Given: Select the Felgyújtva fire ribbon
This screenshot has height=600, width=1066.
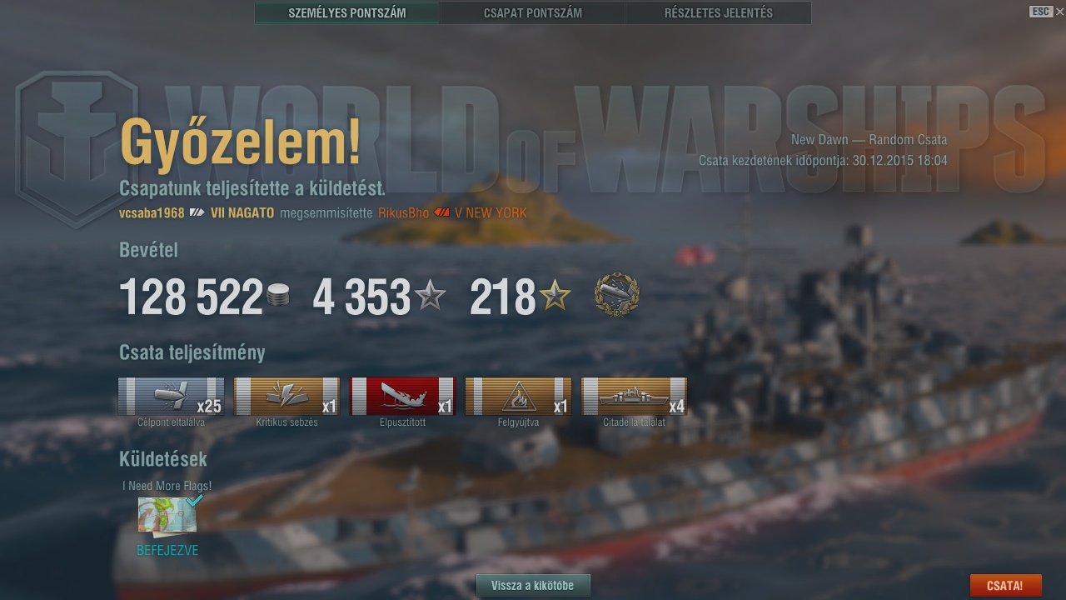Looking at the screenshot, I should [x=518, y=396].
